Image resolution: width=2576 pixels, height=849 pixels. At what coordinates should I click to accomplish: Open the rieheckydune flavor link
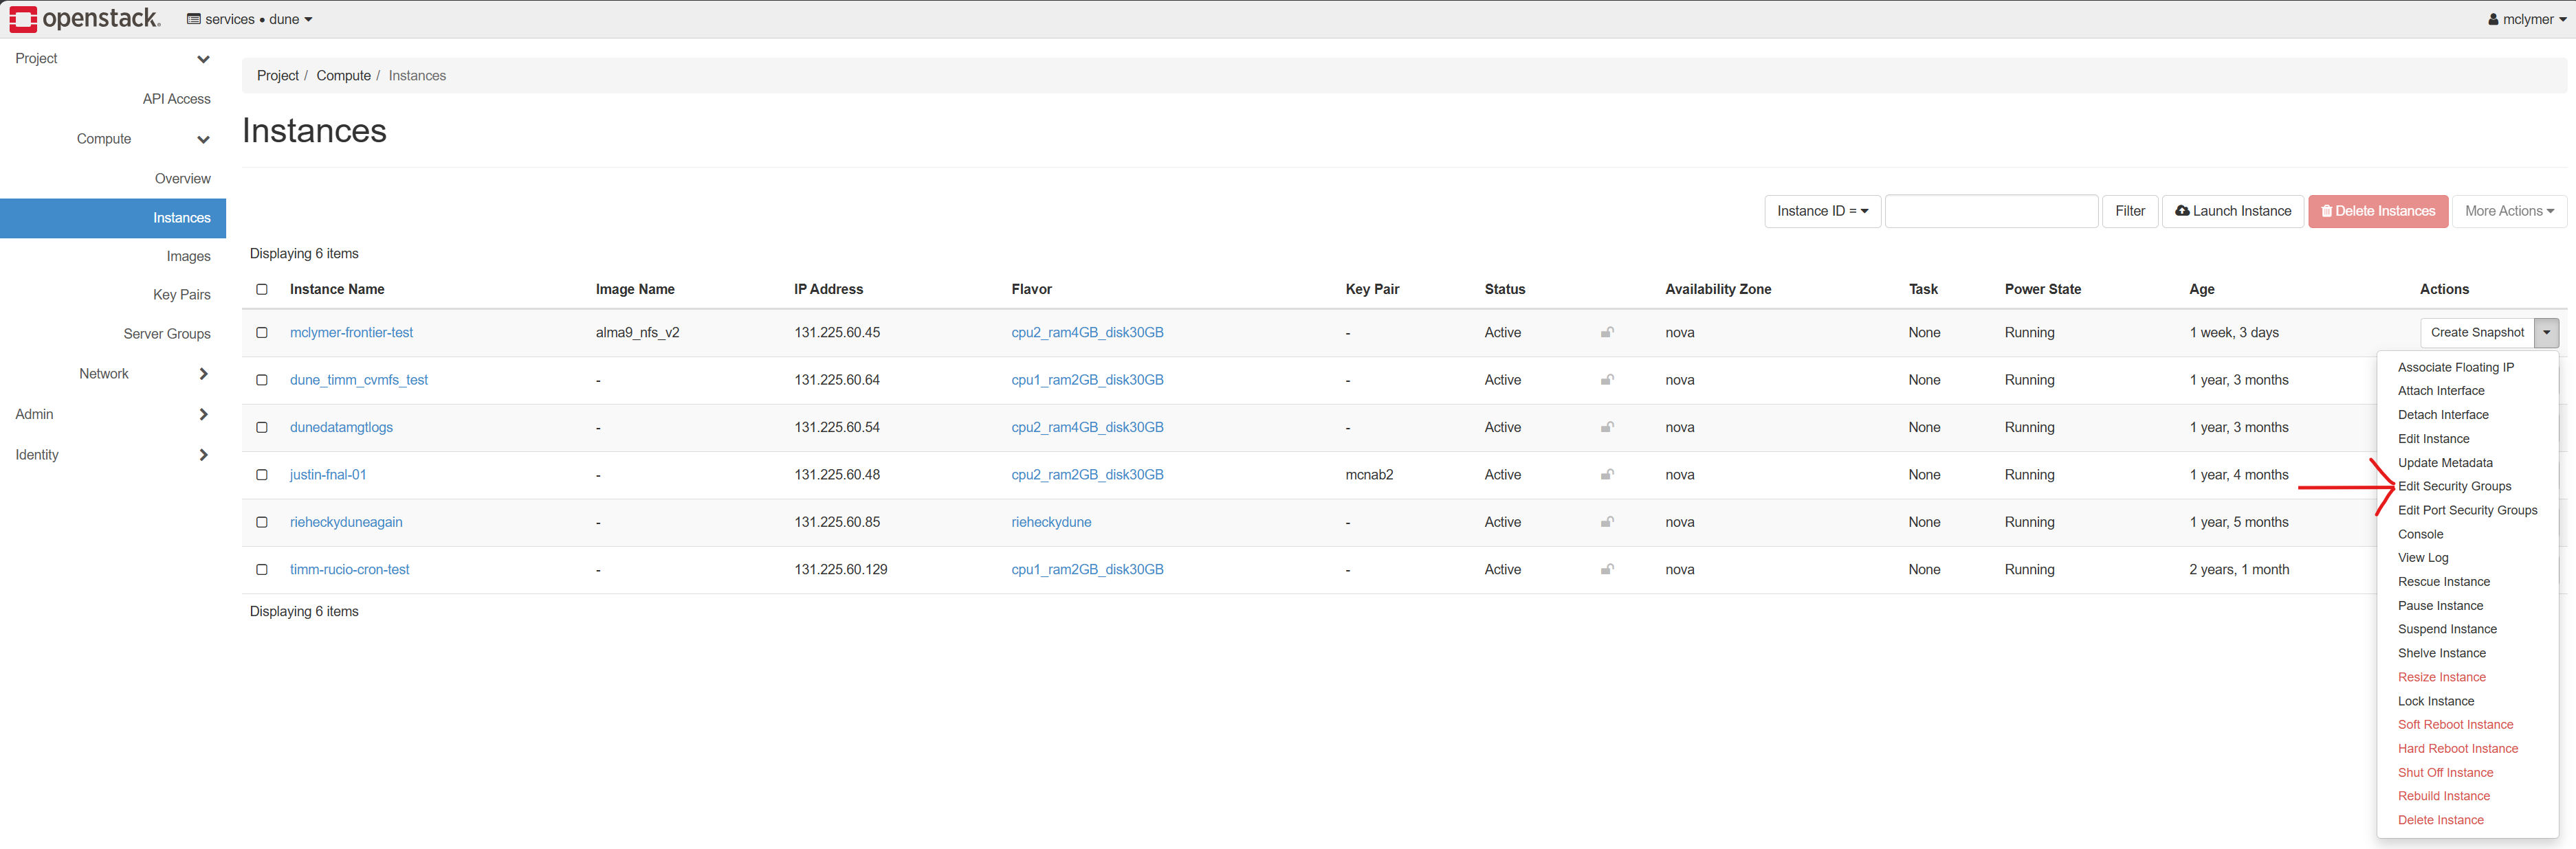1051,523
